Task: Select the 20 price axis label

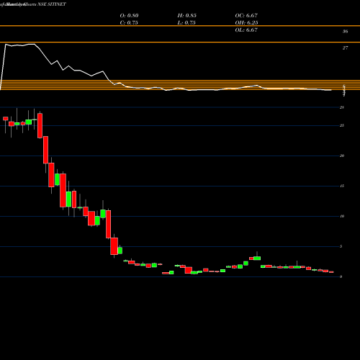Action: point(342,156)
